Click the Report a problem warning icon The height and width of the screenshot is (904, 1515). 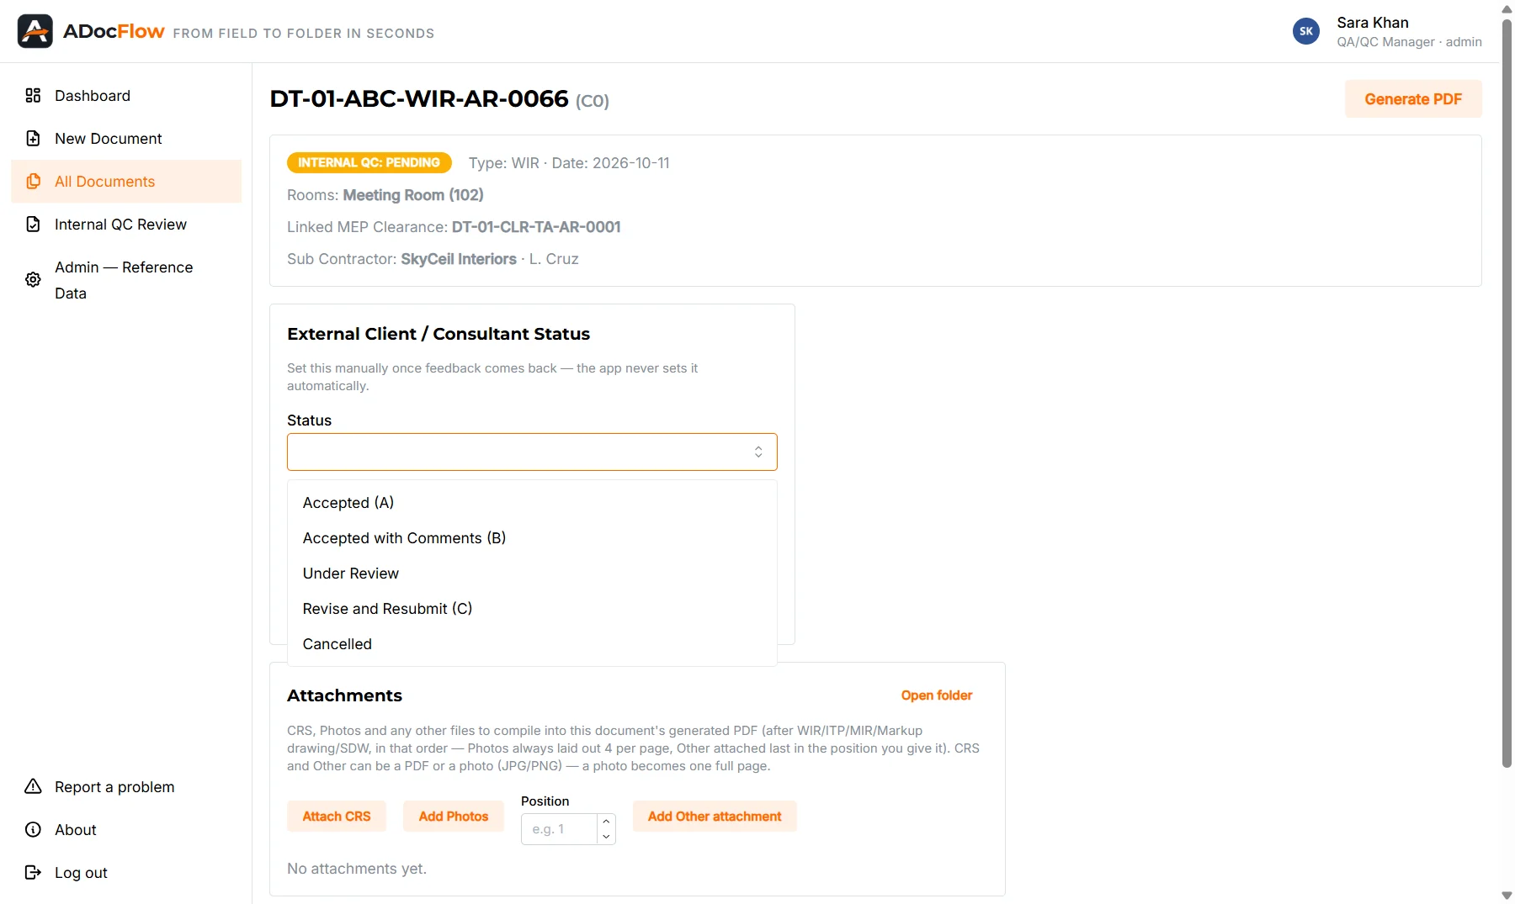click(33, 786)
